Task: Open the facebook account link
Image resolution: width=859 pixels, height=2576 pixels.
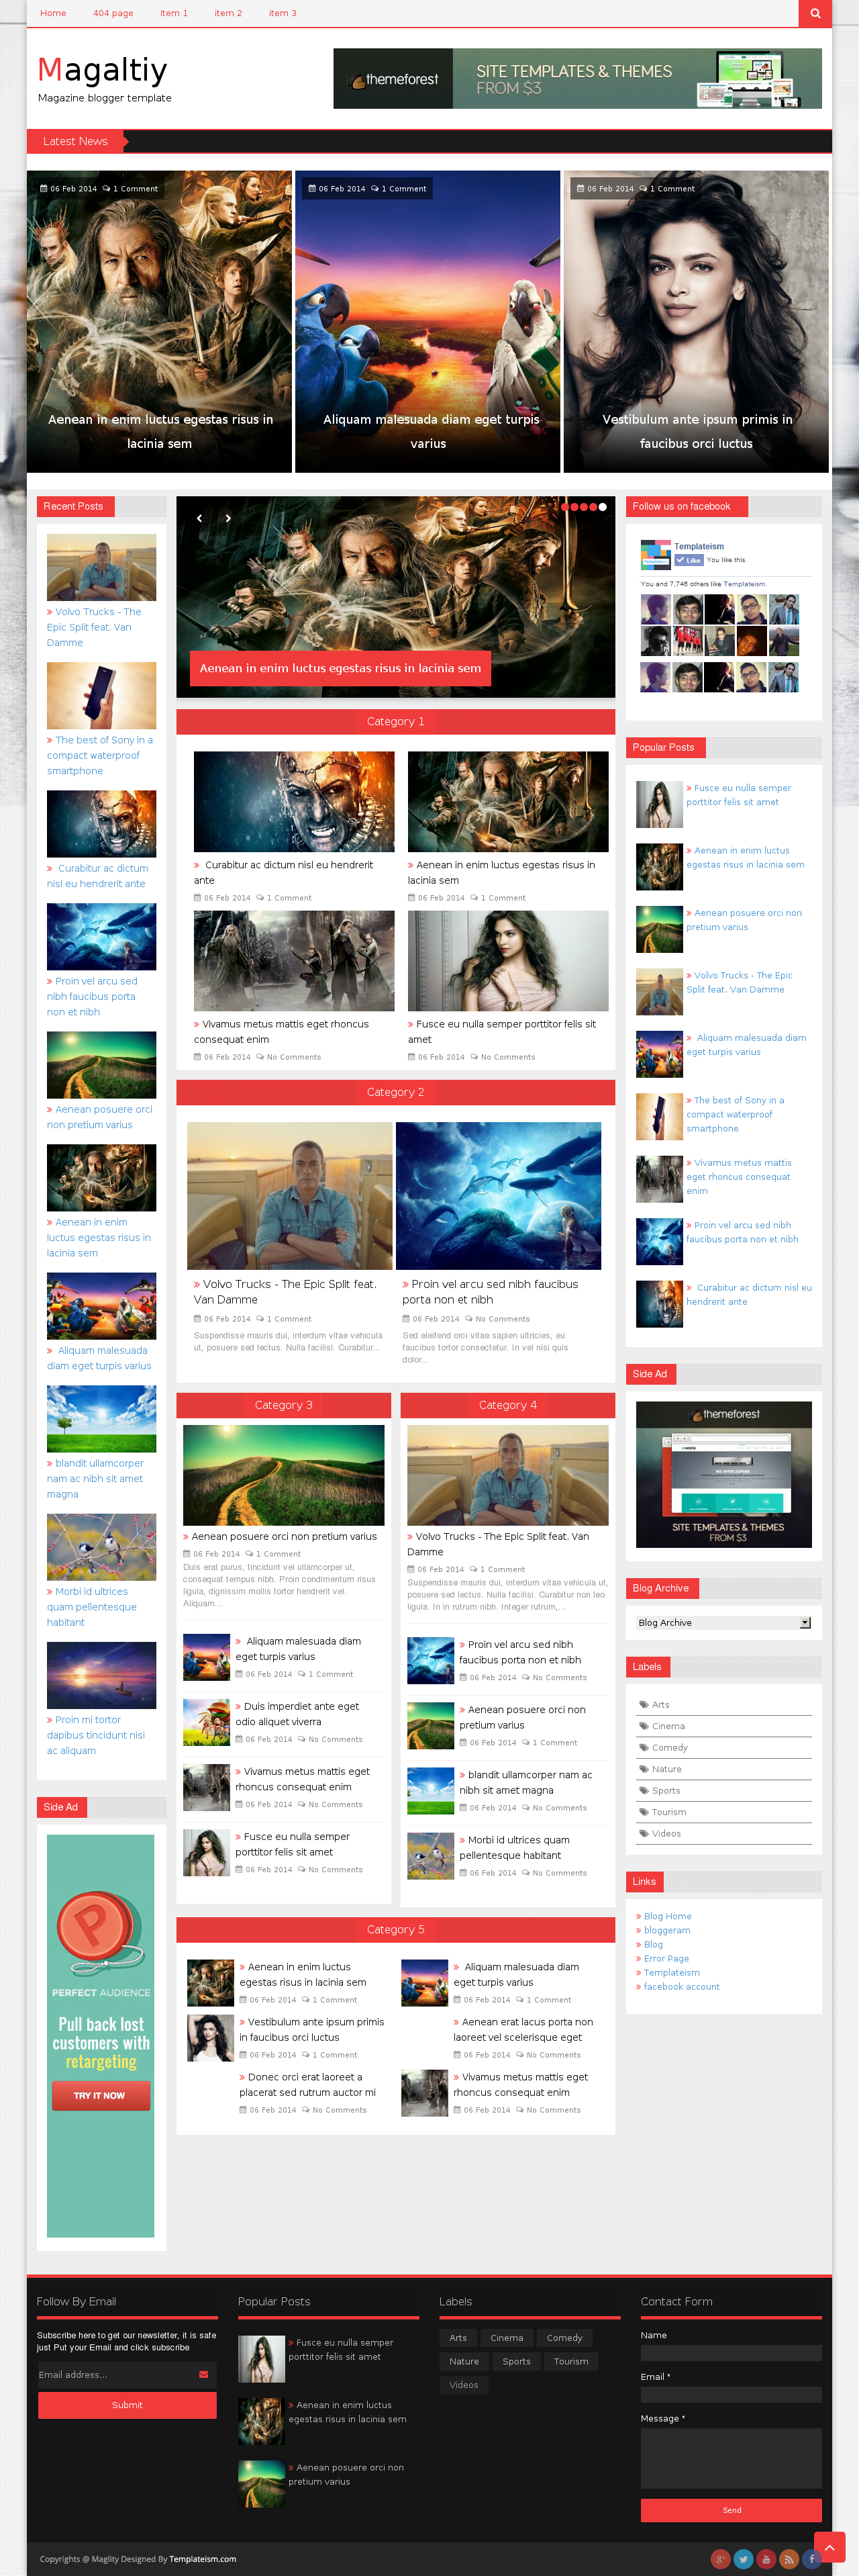Action: coord(681,1986)
